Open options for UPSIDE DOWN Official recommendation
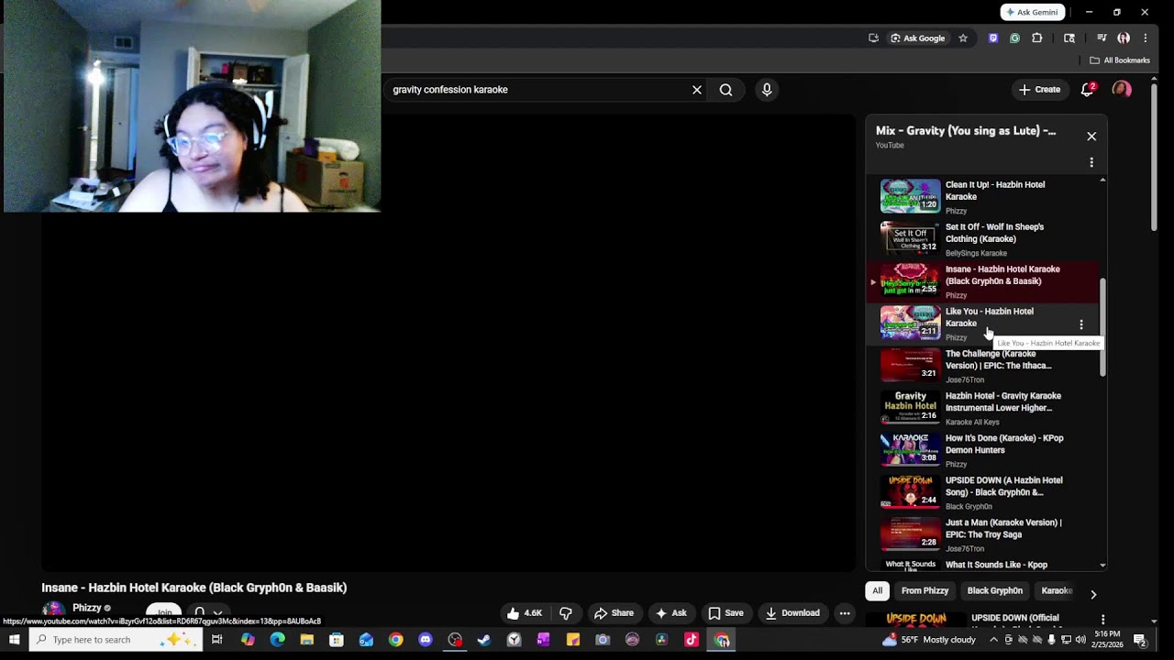Screen dimensions: 1174x660 (x=1102, y=620)
